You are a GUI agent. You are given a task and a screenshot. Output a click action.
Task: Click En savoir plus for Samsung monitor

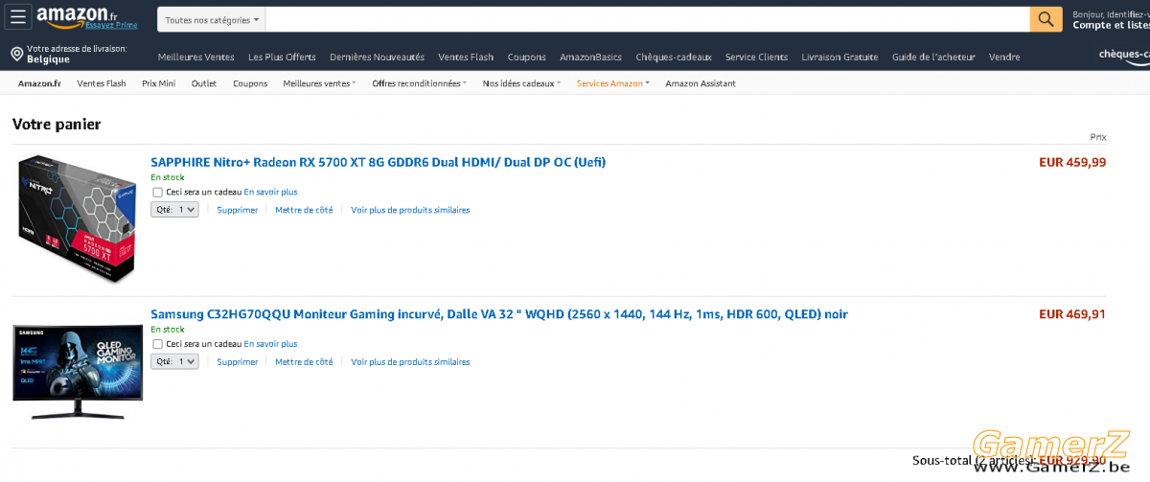point(270,344)
